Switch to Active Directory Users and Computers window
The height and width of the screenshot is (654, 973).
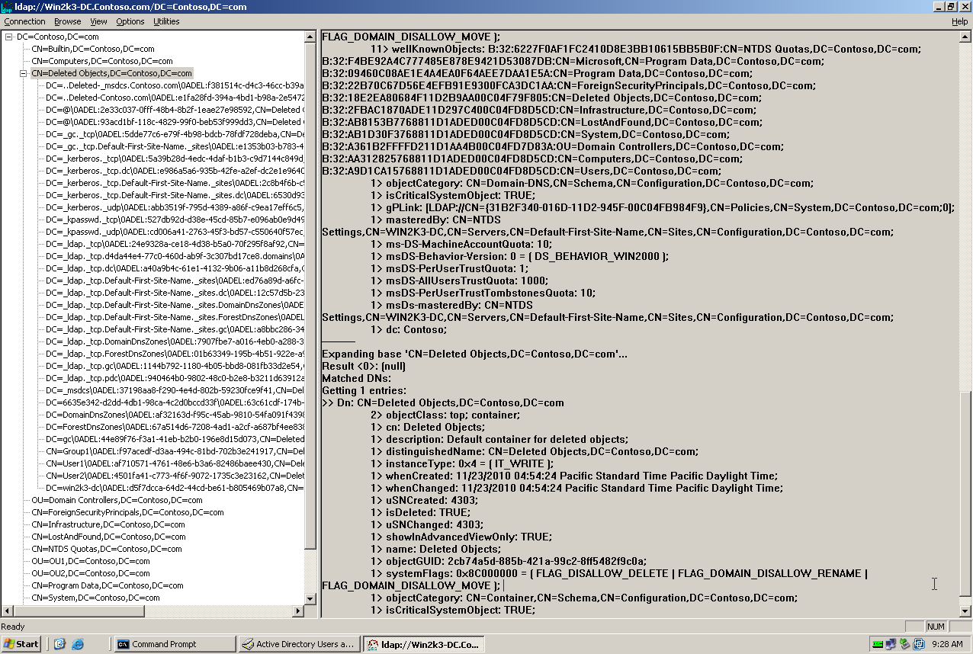pyautogui.click(x=299, y=643)
